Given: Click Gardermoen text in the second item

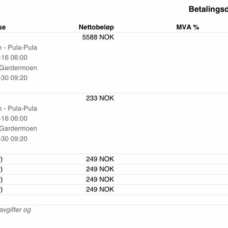Looking at the screenshot, I should [x=19, y=128].
